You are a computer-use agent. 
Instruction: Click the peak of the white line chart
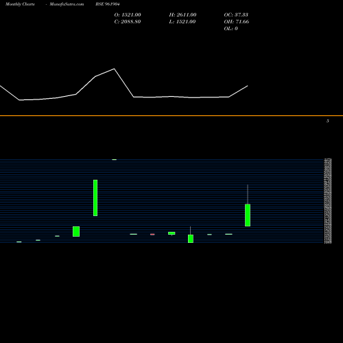pyautogui.click(x=115, y=69)
